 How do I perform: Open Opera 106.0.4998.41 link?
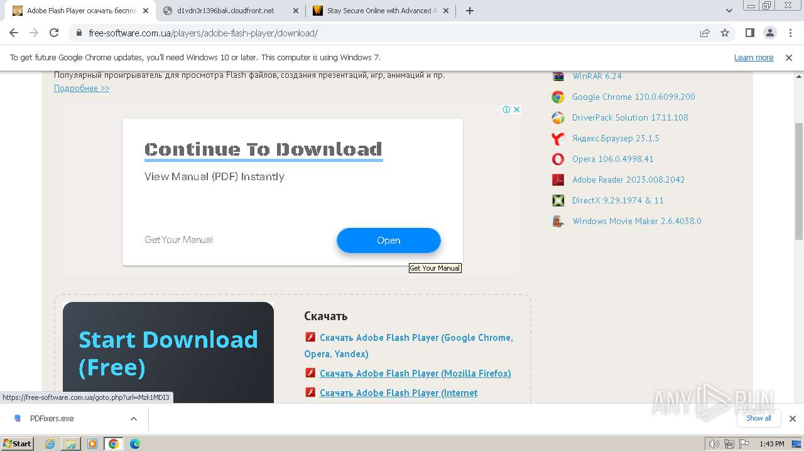pyautogui.click(x=613, y=159)
